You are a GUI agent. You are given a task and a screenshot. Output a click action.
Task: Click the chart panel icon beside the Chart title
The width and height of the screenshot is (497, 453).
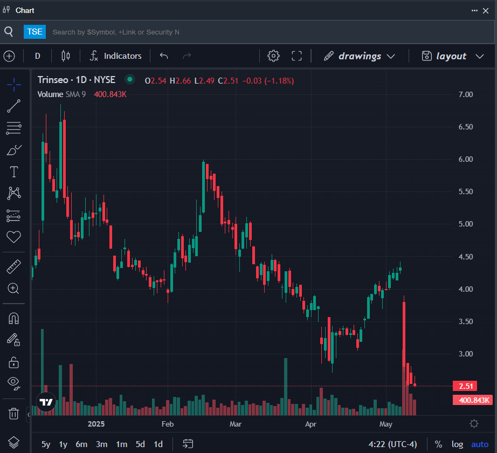point(6,10)
